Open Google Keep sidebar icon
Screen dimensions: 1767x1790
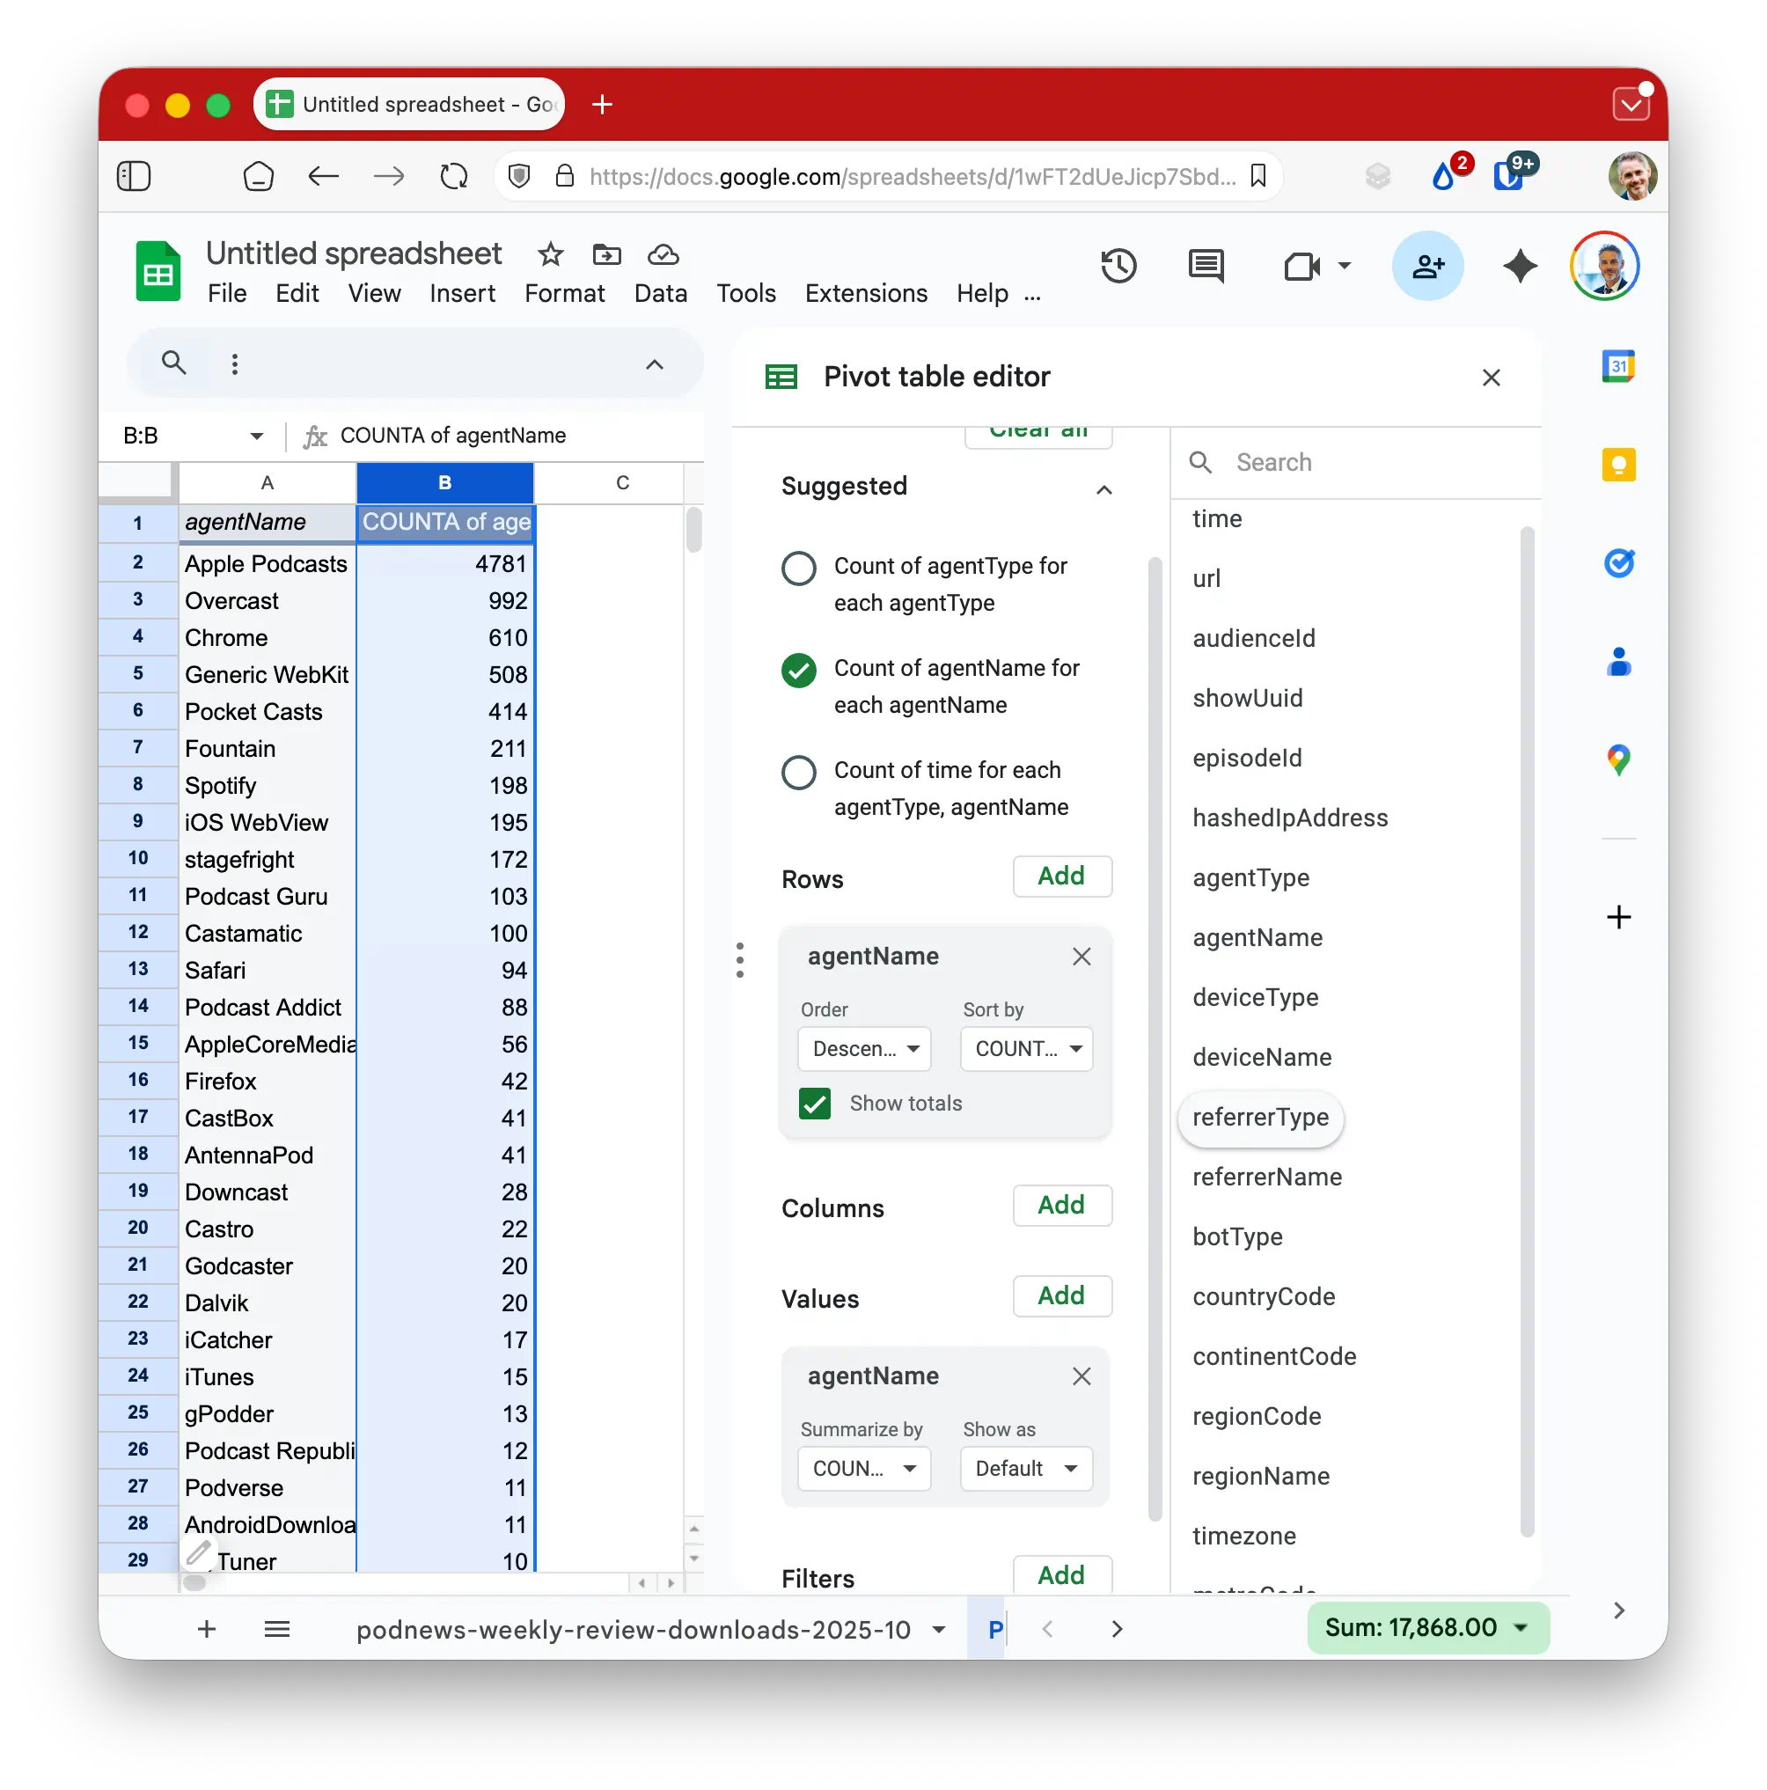pos(1617,466)
